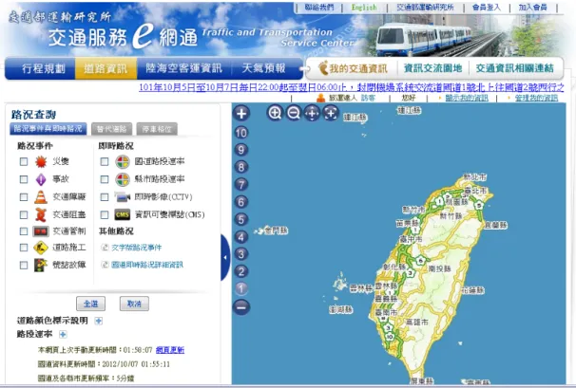
Task: Click 加入會員 join member link
Action: tap(532, 8)
